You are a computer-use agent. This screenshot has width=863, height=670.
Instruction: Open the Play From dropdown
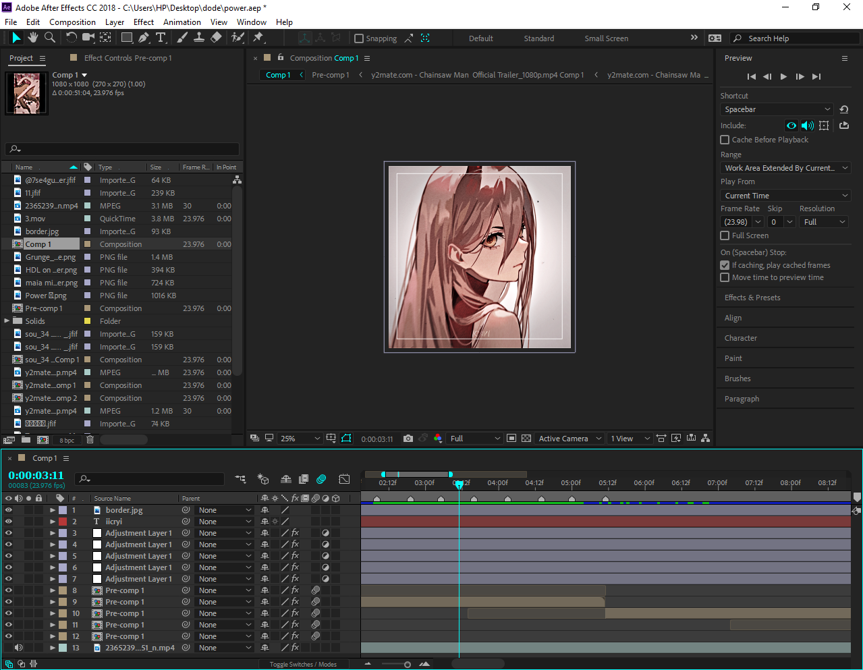click(785, 196)
